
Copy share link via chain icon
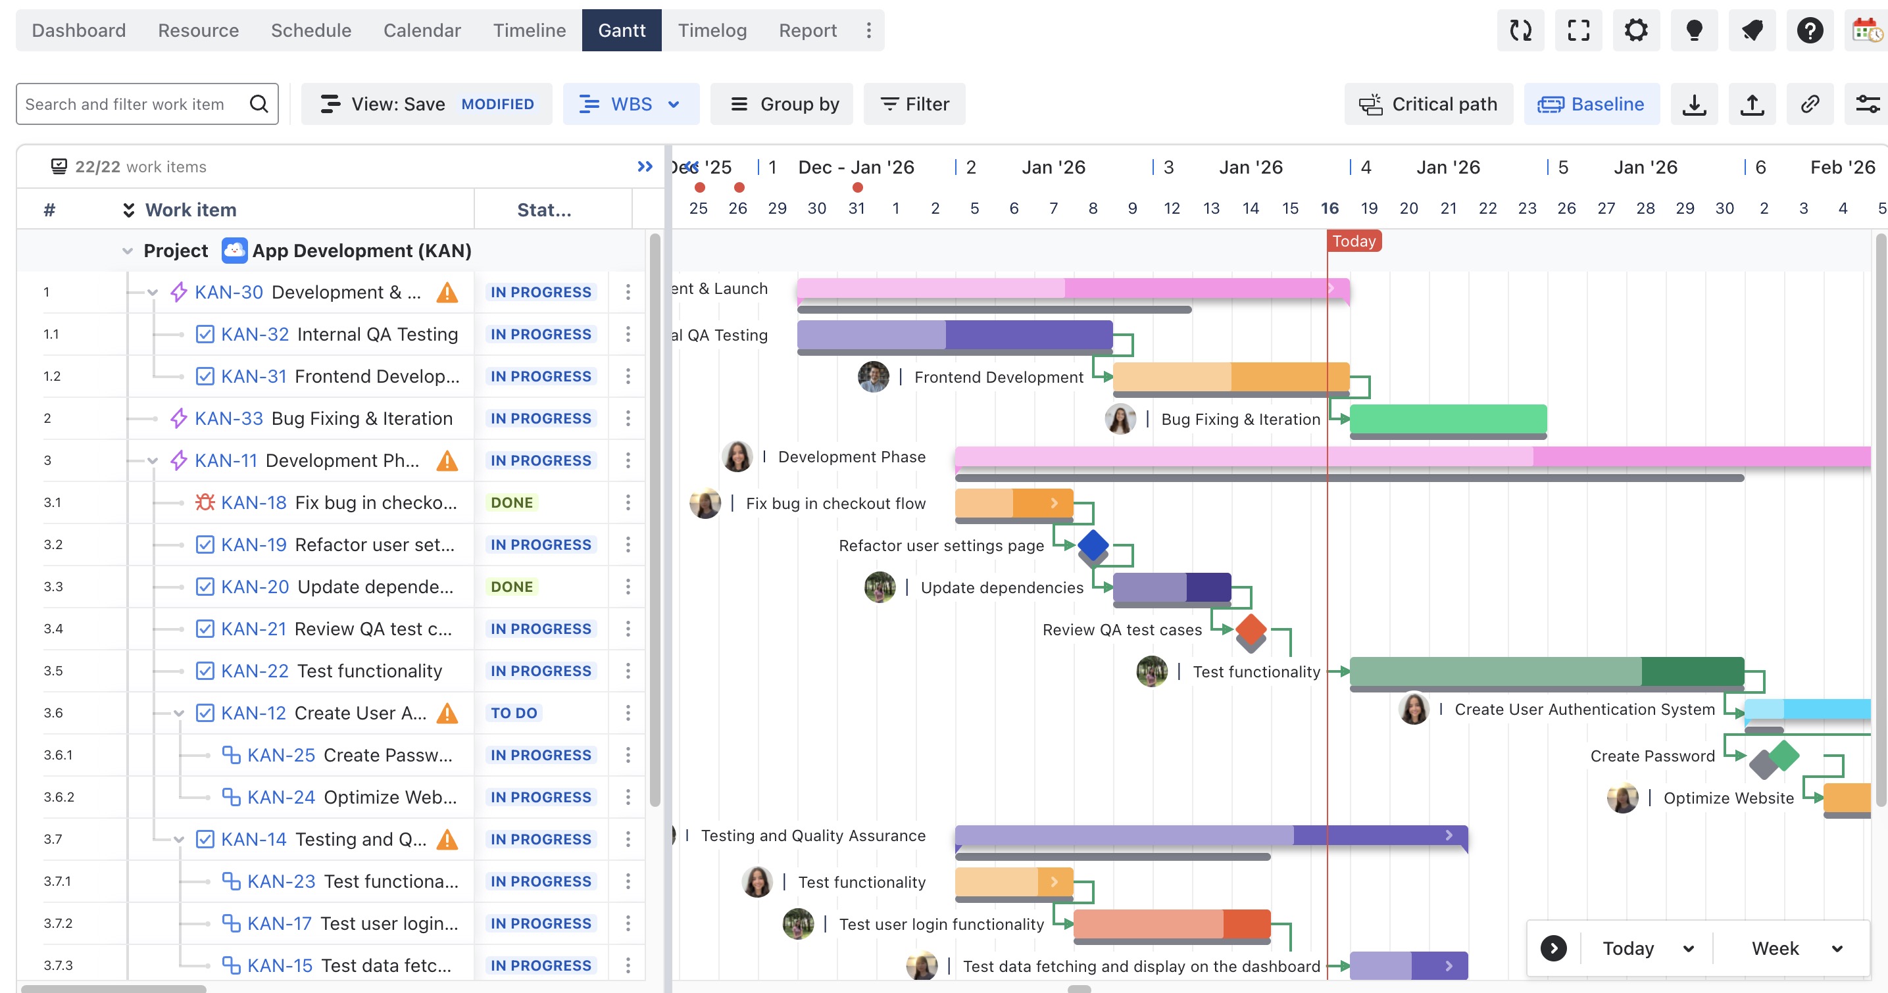(1810, 104)
